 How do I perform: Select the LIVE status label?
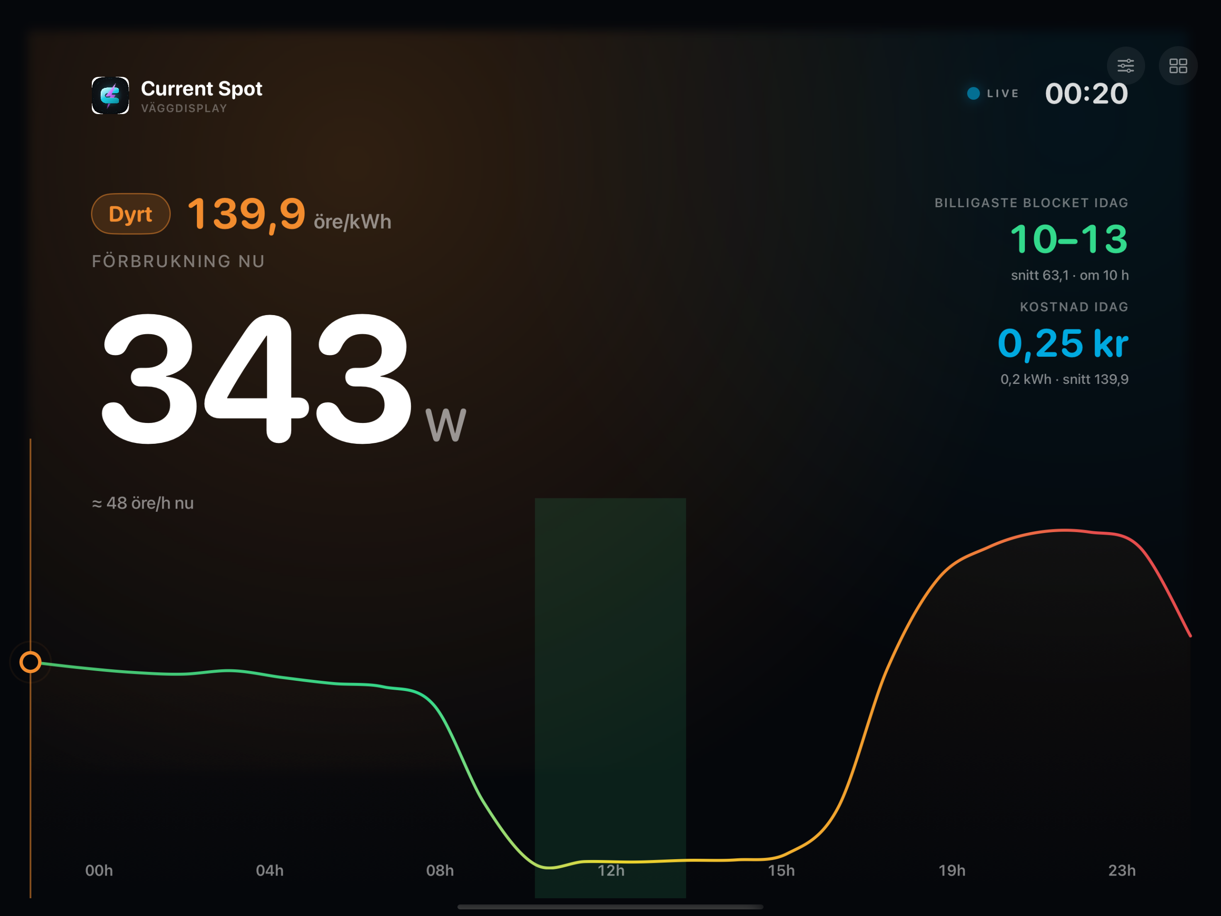click(x=1002, y=93)
